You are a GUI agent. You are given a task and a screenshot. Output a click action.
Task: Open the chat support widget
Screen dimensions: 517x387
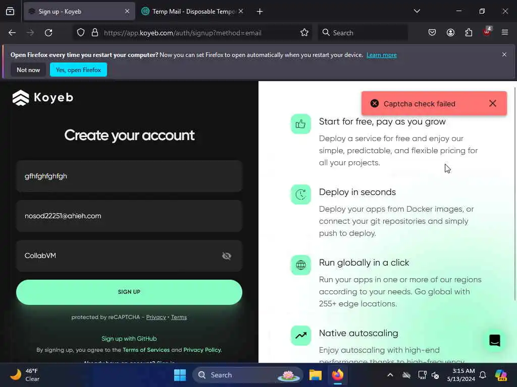tap(495, 340)
